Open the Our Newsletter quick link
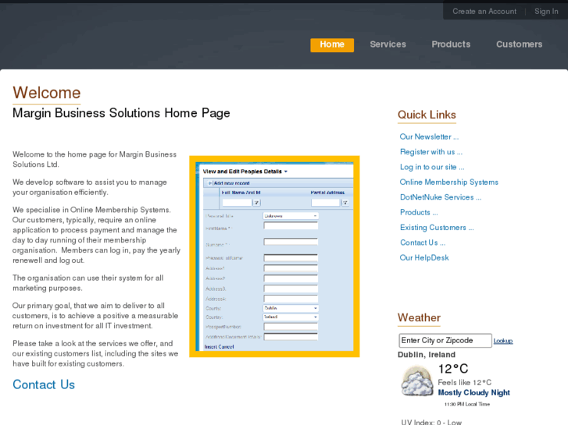Viewport: 568px width, 425px height. [x=429, y=136]
